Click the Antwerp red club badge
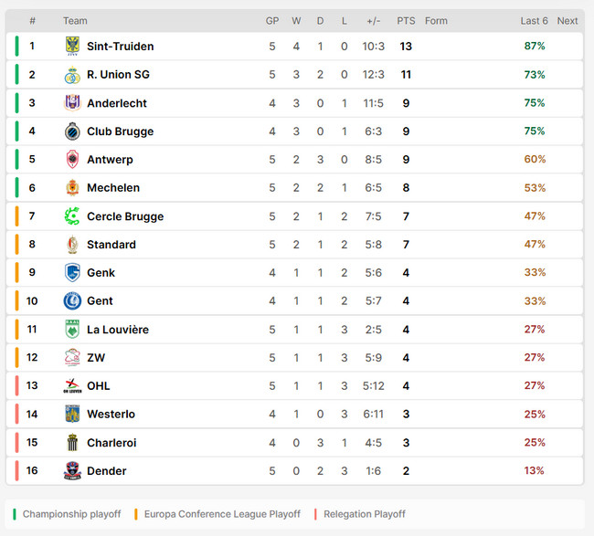594x536 pixels. click(x=72, y=160)
